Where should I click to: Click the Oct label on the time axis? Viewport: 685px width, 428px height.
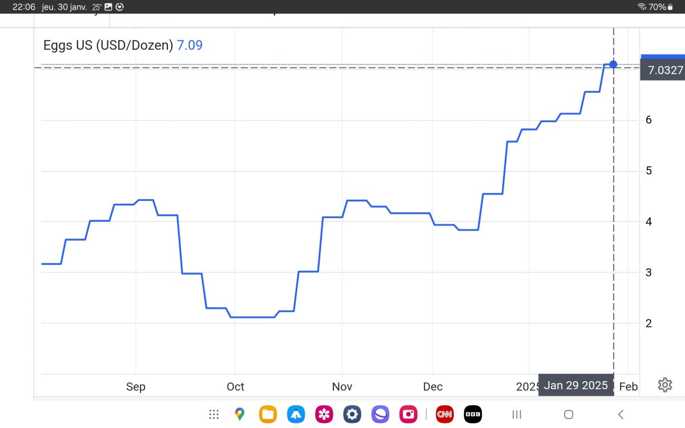point(235,387)
